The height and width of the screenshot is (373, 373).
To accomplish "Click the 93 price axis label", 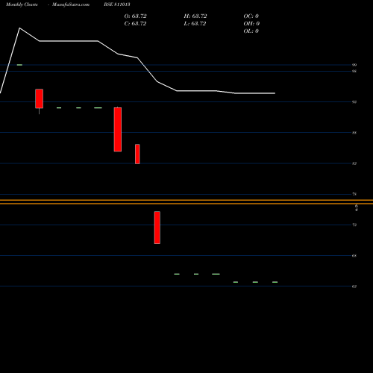I will coord(354,102).
